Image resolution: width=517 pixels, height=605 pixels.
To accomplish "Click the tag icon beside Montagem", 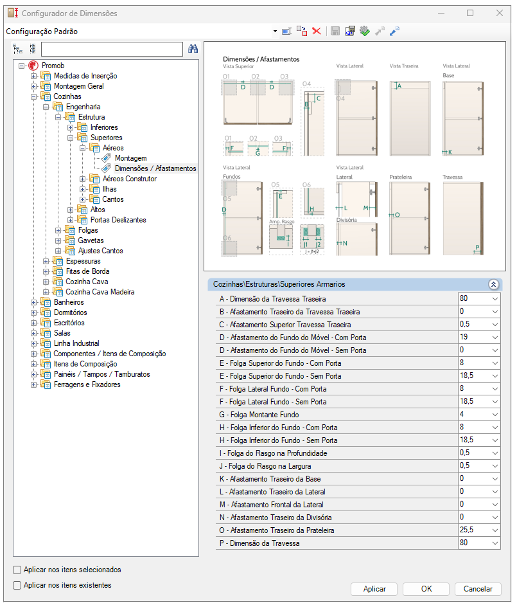I will (x=106, y=158).
